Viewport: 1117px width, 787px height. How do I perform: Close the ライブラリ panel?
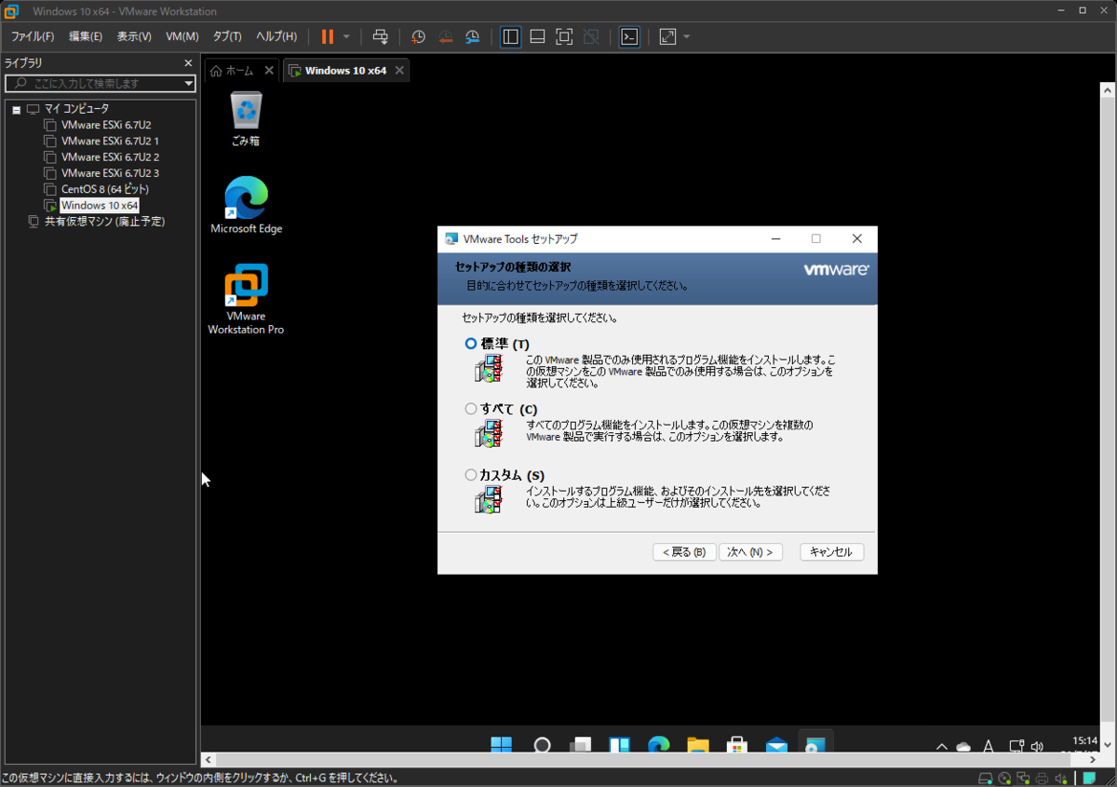click(188, 63)
